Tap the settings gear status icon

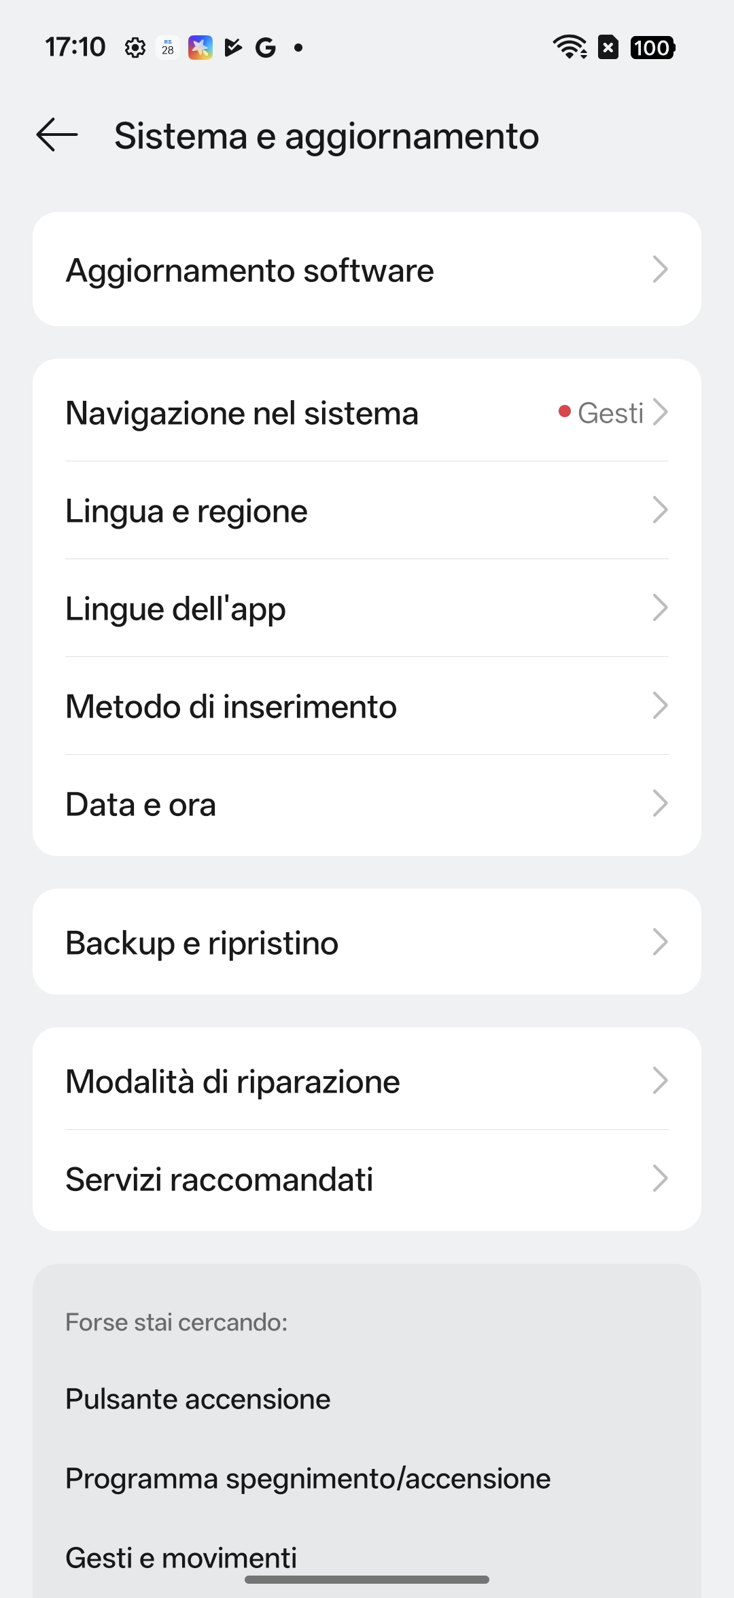click(x=135, y=48)
